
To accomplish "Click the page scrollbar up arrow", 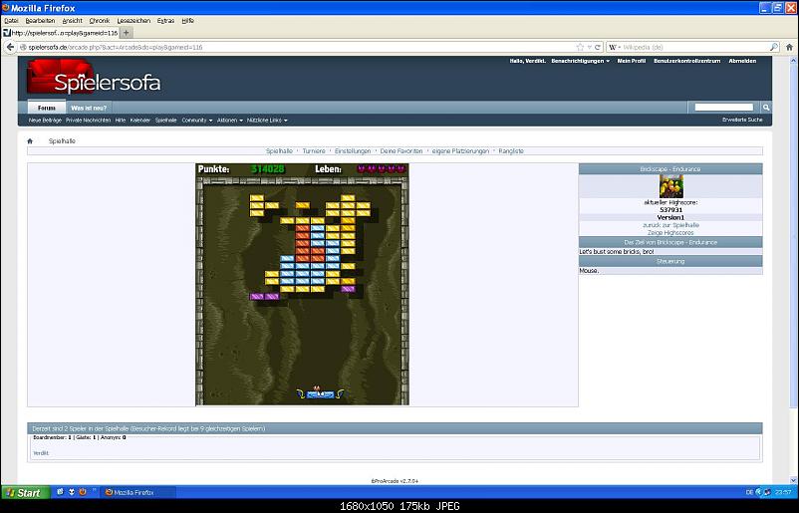I will tap(794, 59).
